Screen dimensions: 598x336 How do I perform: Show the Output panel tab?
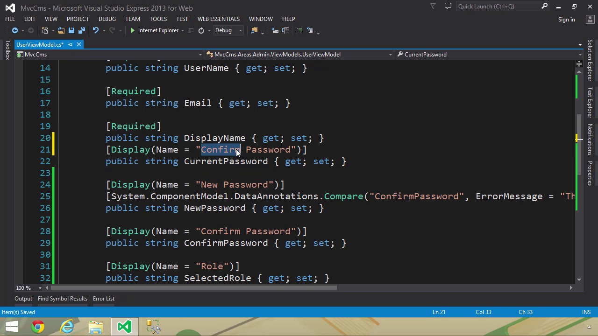tap(23, 299)
